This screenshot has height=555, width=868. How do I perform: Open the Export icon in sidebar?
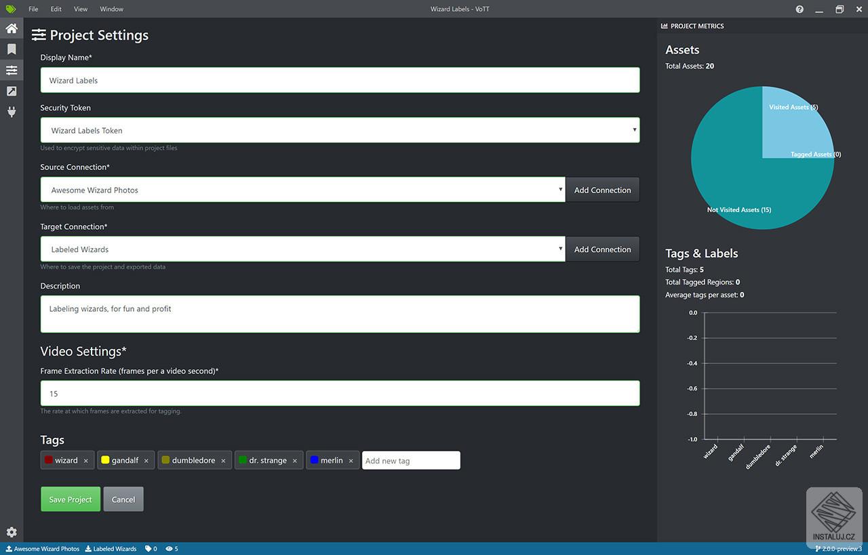12,91
